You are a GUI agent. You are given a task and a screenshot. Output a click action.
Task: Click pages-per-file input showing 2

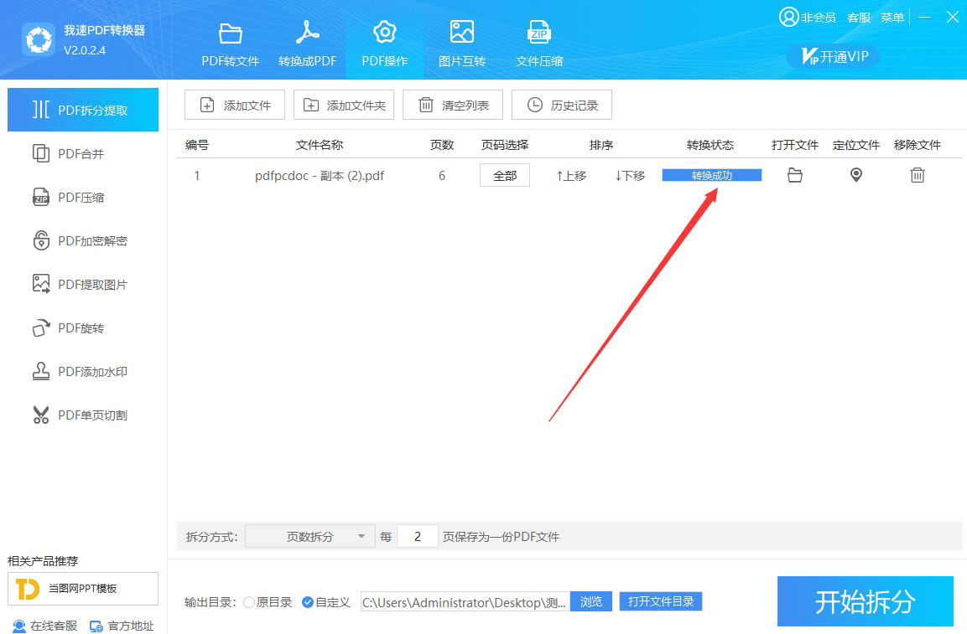pyautogui.click(x=418, y=536)
